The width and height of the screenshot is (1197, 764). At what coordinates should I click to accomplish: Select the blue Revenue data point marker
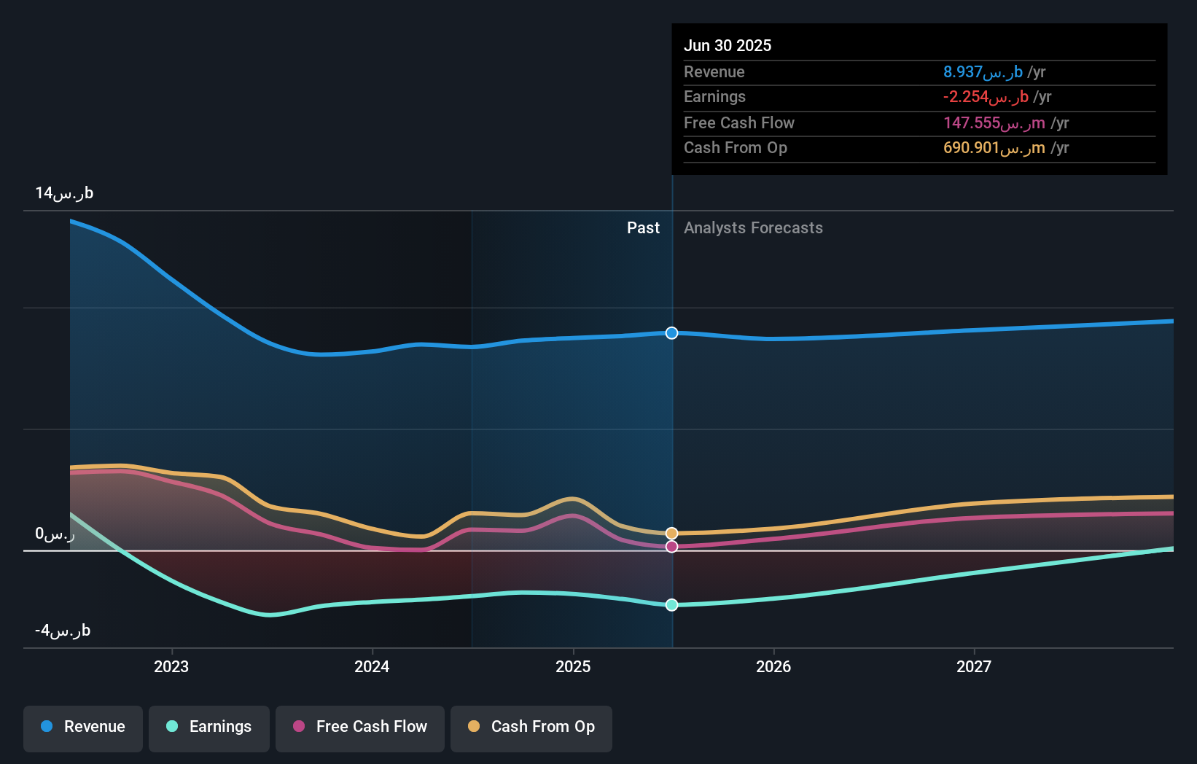(x=671, y=333)
